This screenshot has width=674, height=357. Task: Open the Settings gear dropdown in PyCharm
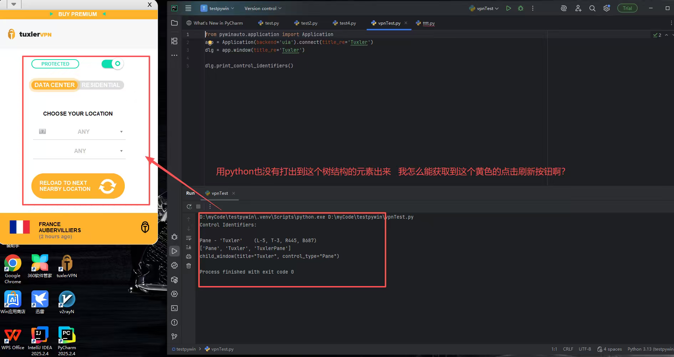pyautogui.click(x=607, y=8)
